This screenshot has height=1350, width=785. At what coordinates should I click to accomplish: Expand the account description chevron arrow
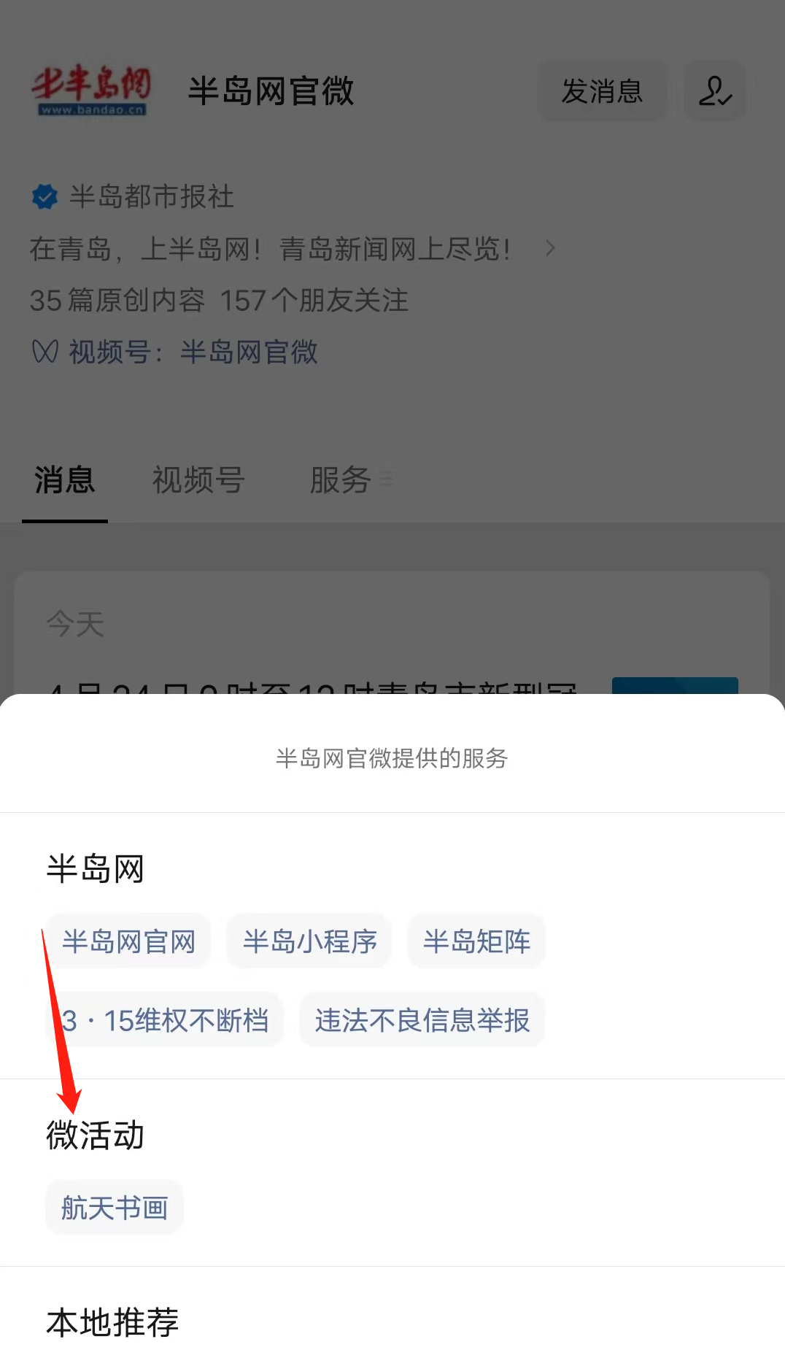(x=550, y=249)
